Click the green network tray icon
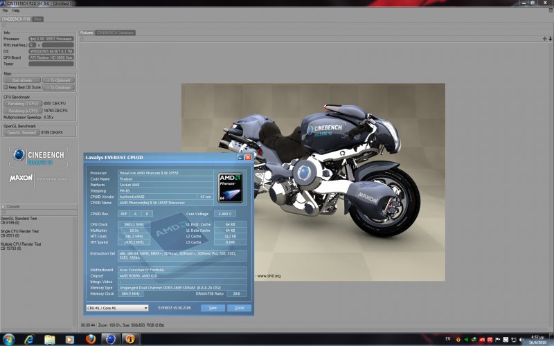 coord(466,340)
